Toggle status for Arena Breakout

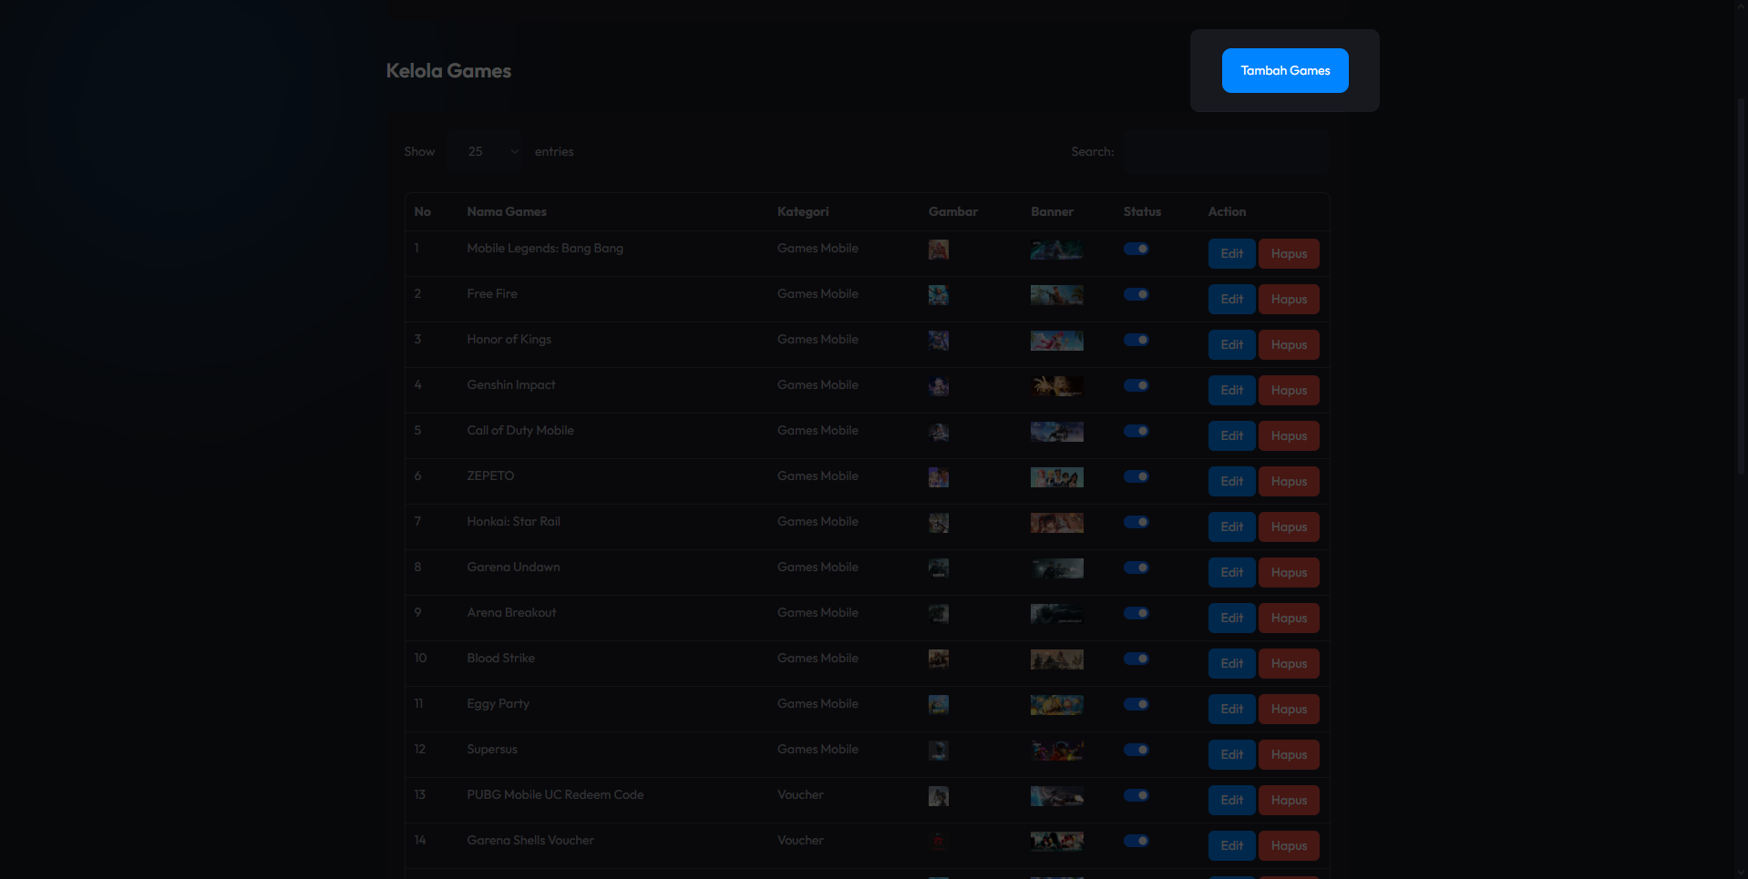1136,613
